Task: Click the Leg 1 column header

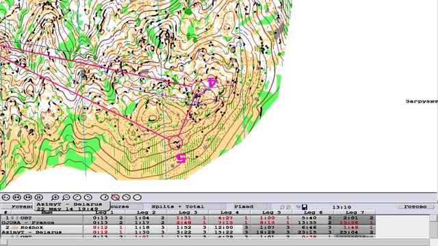Action: (104, 213)
